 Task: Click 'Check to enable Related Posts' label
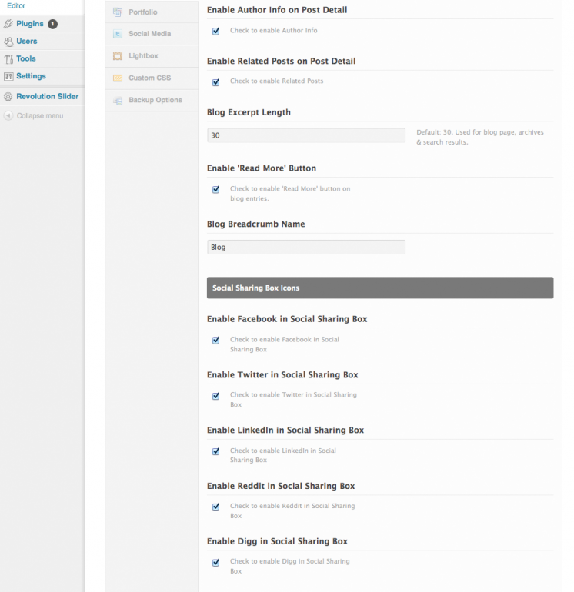click(276, 81)
